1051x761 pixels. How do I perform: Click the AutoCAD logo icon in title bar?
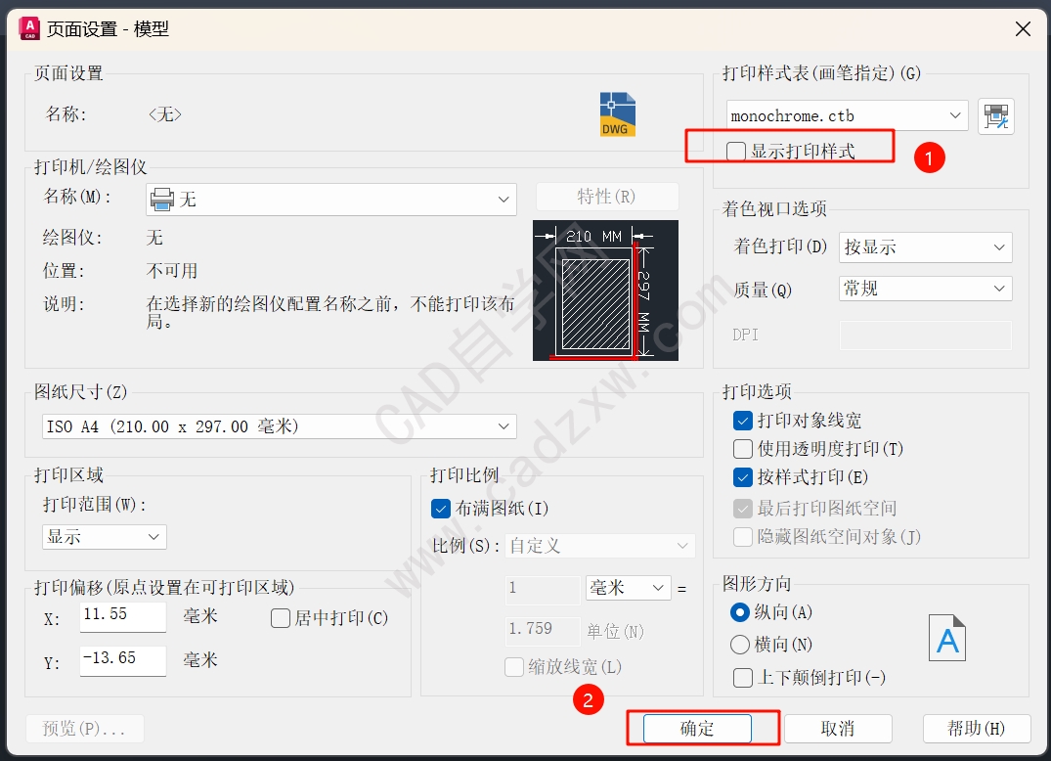29,28
